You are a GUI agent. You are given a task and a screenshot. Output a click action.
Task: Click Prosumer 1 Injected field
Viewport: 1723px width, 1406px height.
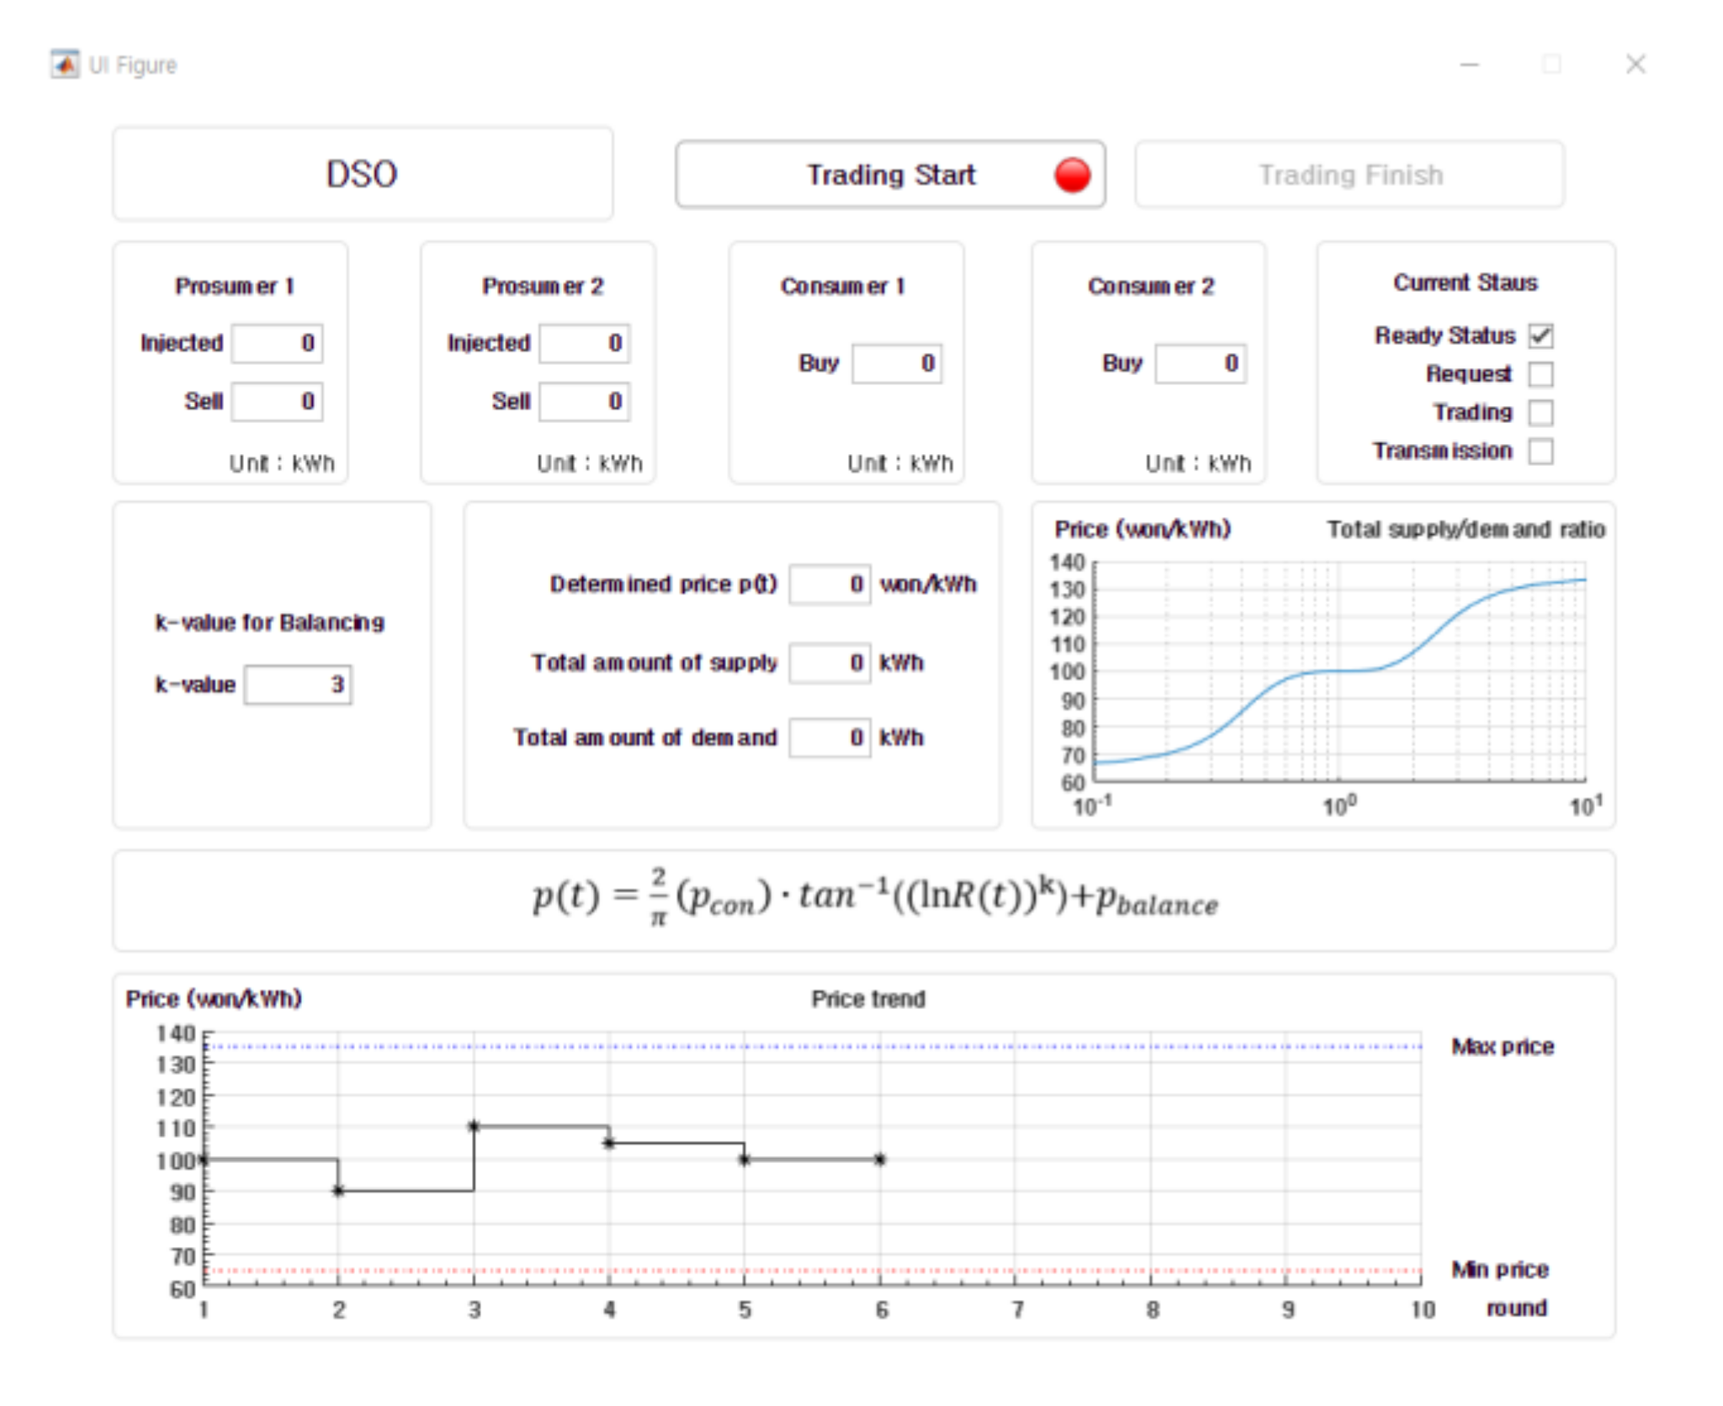[x=277, y=343]
